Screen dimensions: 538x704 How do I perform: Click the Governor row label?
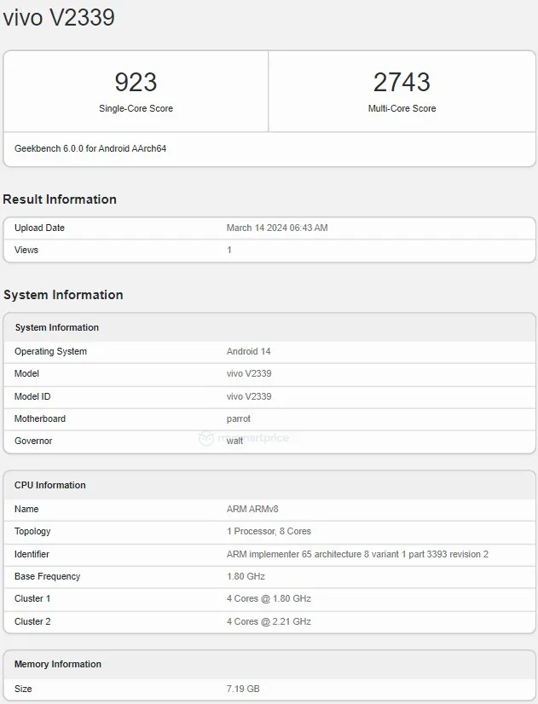(33, 441)
